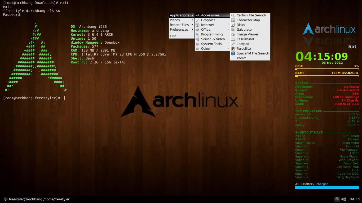The height and width of the screenshot is (203, 362).
Task: Expand the Internet submenu arrow
Action: point(228,25)
